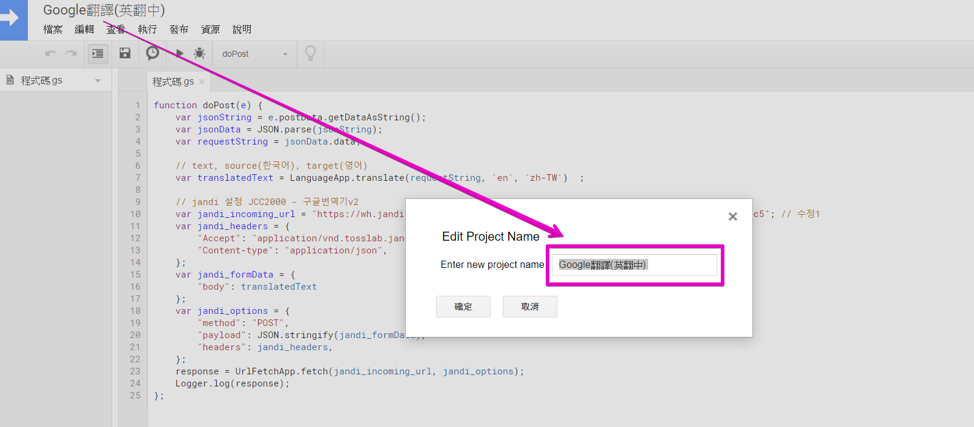
Task: Click the indent code toolbar icon
Action: point(98,54)
